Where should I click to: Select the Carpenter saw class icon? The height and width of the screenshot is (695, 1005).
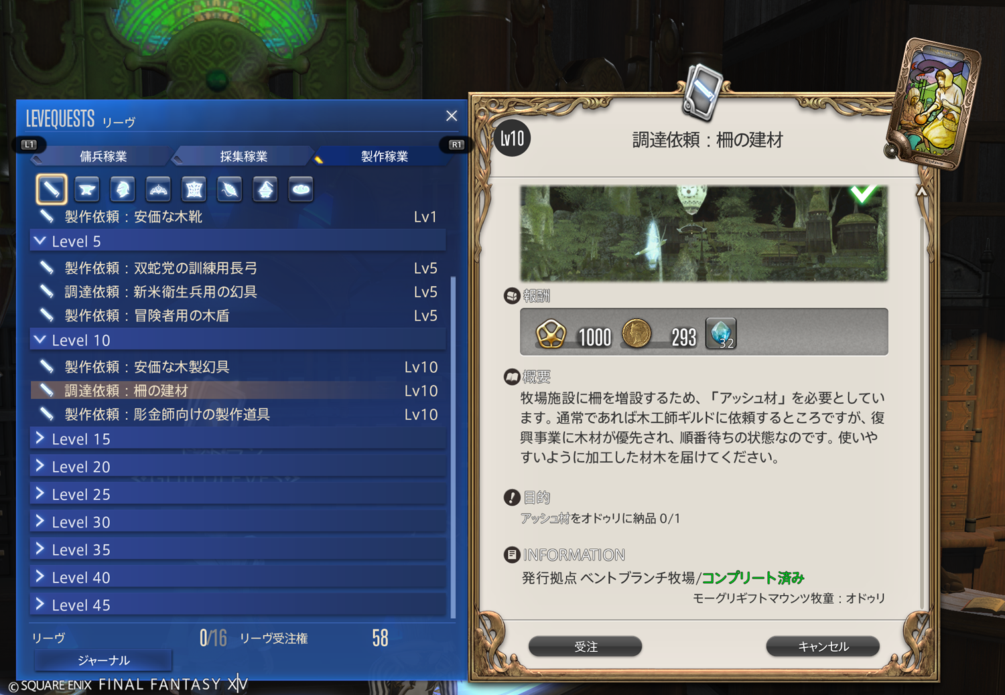click(52, 189)
